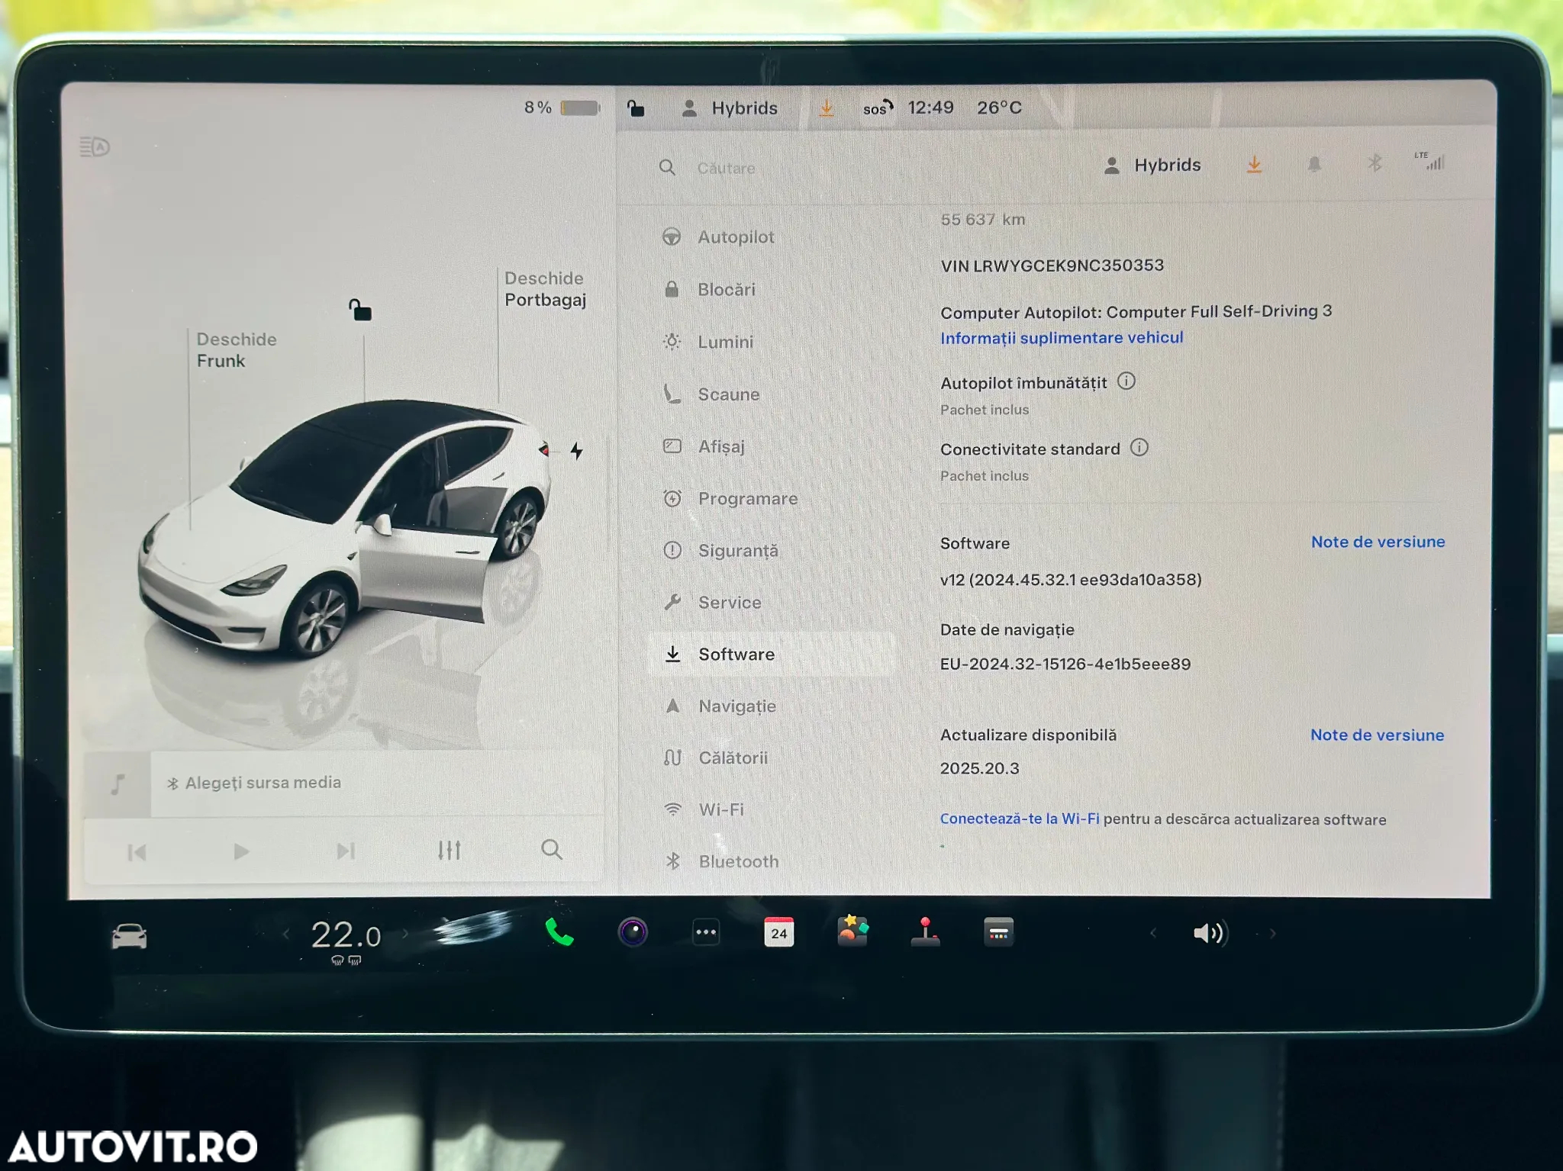Open Navigație settings
This screenshot has height=1171, width=1563.
point(719,706)
